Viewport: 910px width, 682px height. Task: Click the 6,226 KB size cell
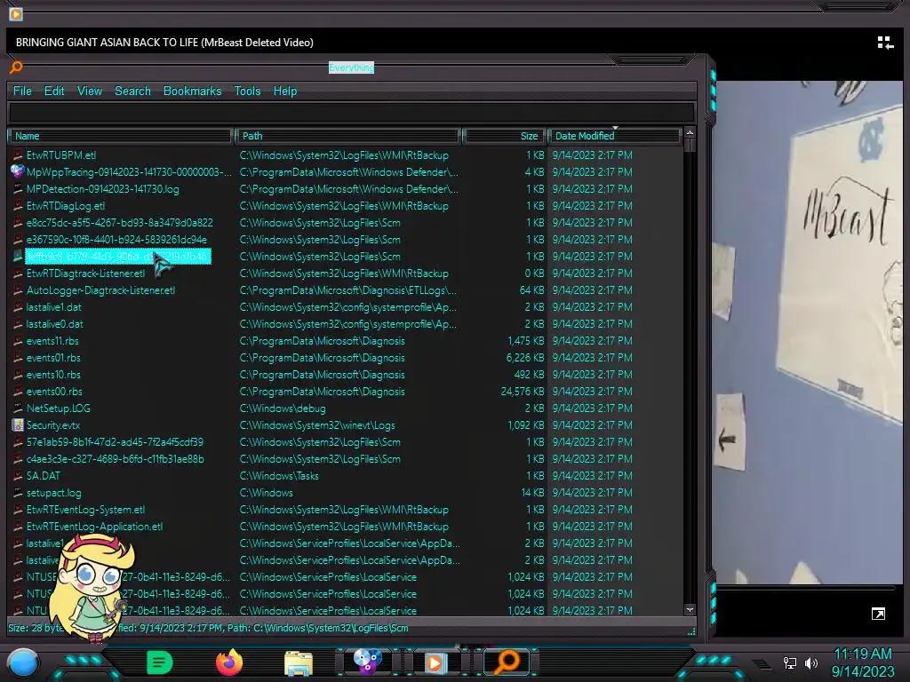point(525,358)
